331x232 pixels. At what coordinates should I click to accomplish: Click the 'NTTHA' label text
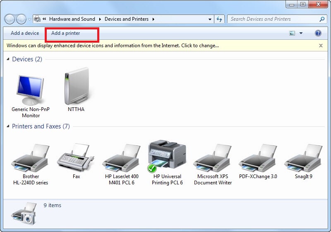(x=76, y=109)
